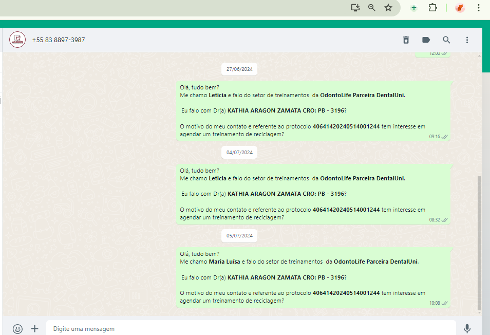The height and width of the screenshot is (335, 490).
Task: Open the emoji picker smiley icon
Action: (x=18, y=328)
